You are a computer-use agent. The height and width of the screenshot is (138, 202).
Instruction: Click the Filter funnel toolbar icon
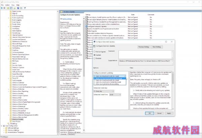[x=25, y=8]
